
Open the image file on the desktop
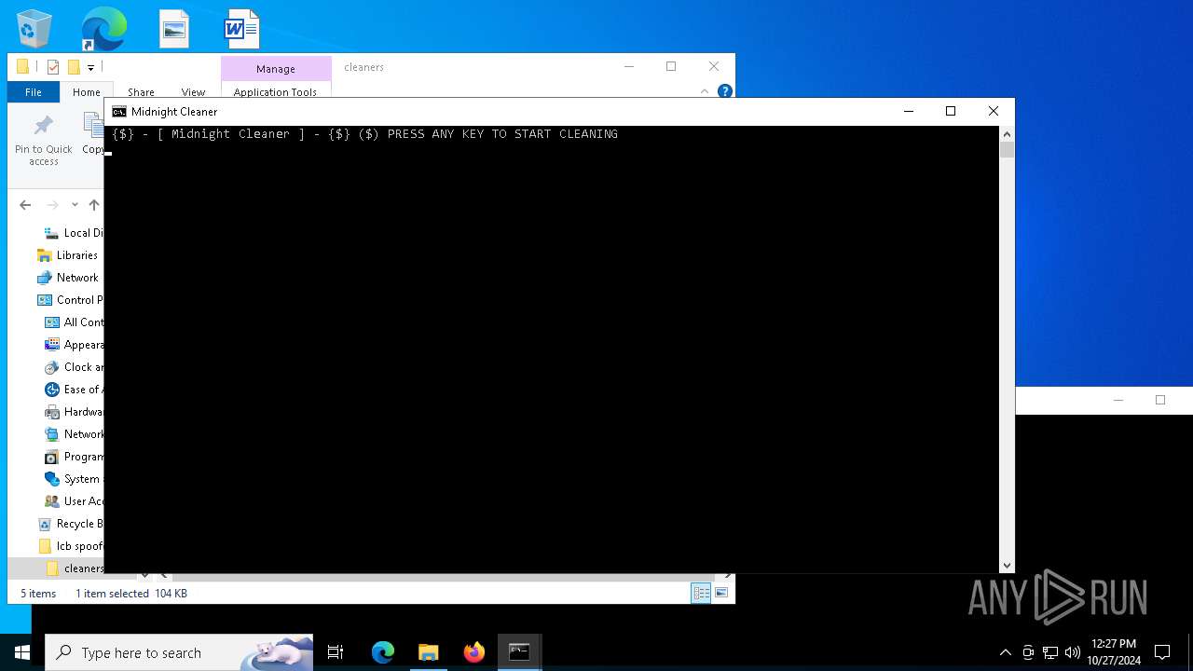(174, 29)
